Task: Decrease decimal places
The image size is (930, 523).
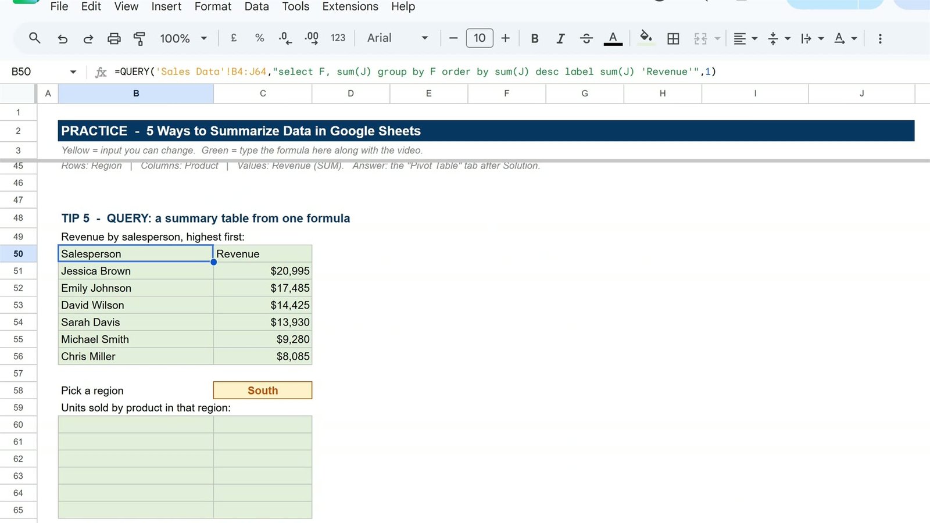Action: tap(285, 38)
